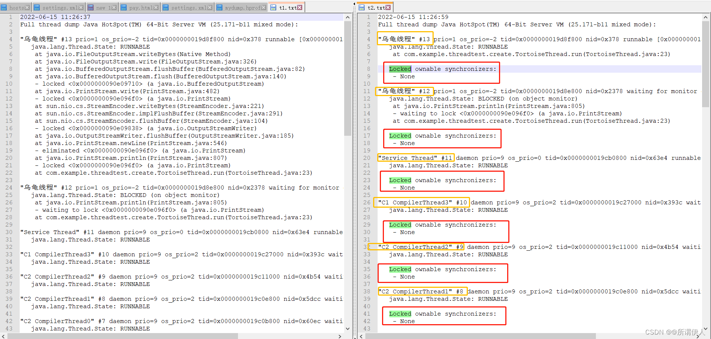Open the settings.xml tab beside the hosts tab

[x=59, y=7]
